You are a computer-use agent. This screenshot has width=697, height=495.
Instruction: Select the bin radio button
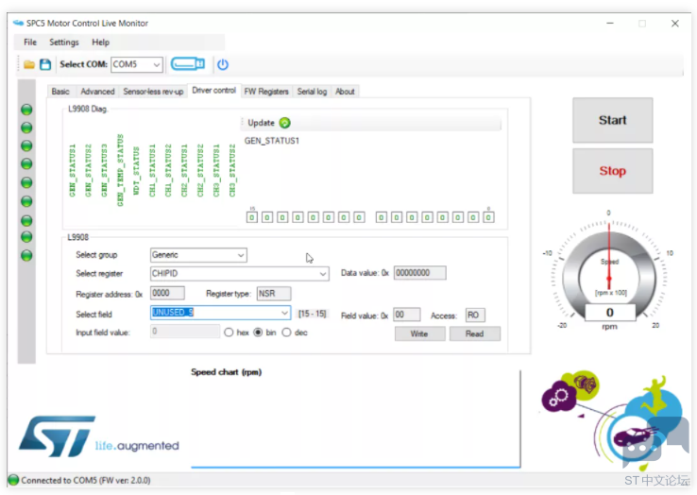coord(258,333)
